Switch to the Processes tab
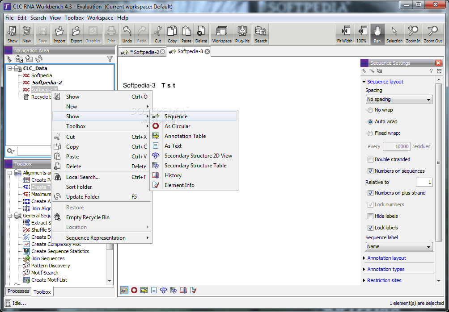 point(18,291)
